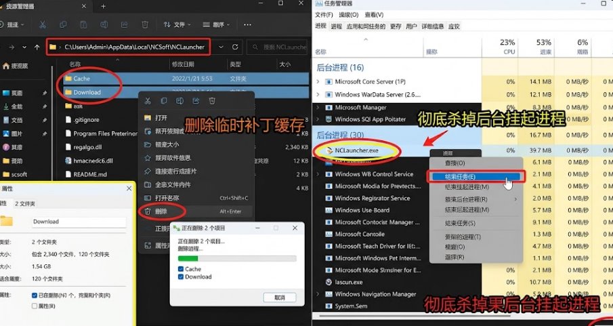Select the .gitignore file

[86, 120]
